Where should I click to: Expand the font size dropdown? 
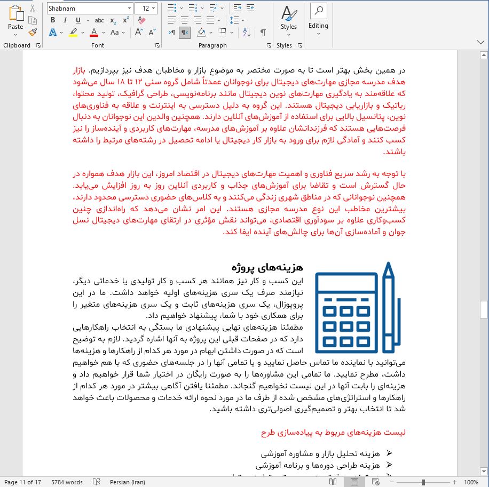154,8
